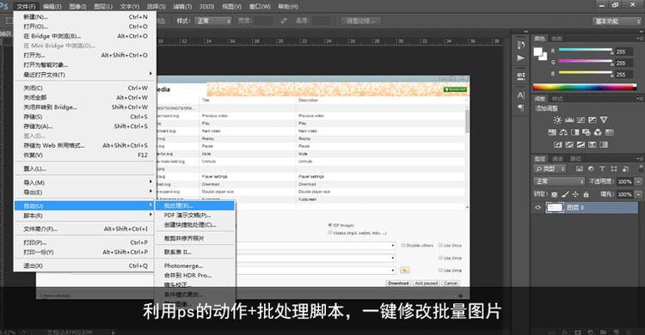Toggle lock position (move icon)
Image resolution: width=645 pixels, height=335 pixels.
tap(575, 194)
